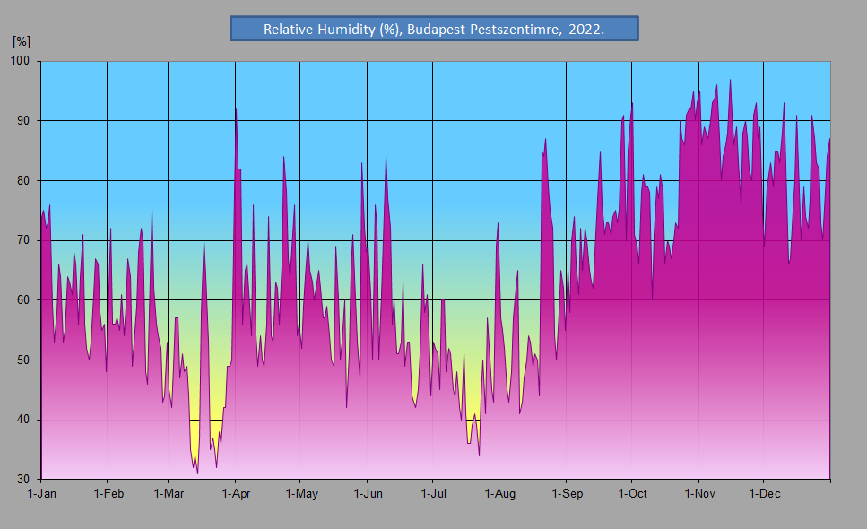The width and height of the screenshot is (867, 529).
Task: Select the 90 label on the y-axis
Action: point(22,121)
